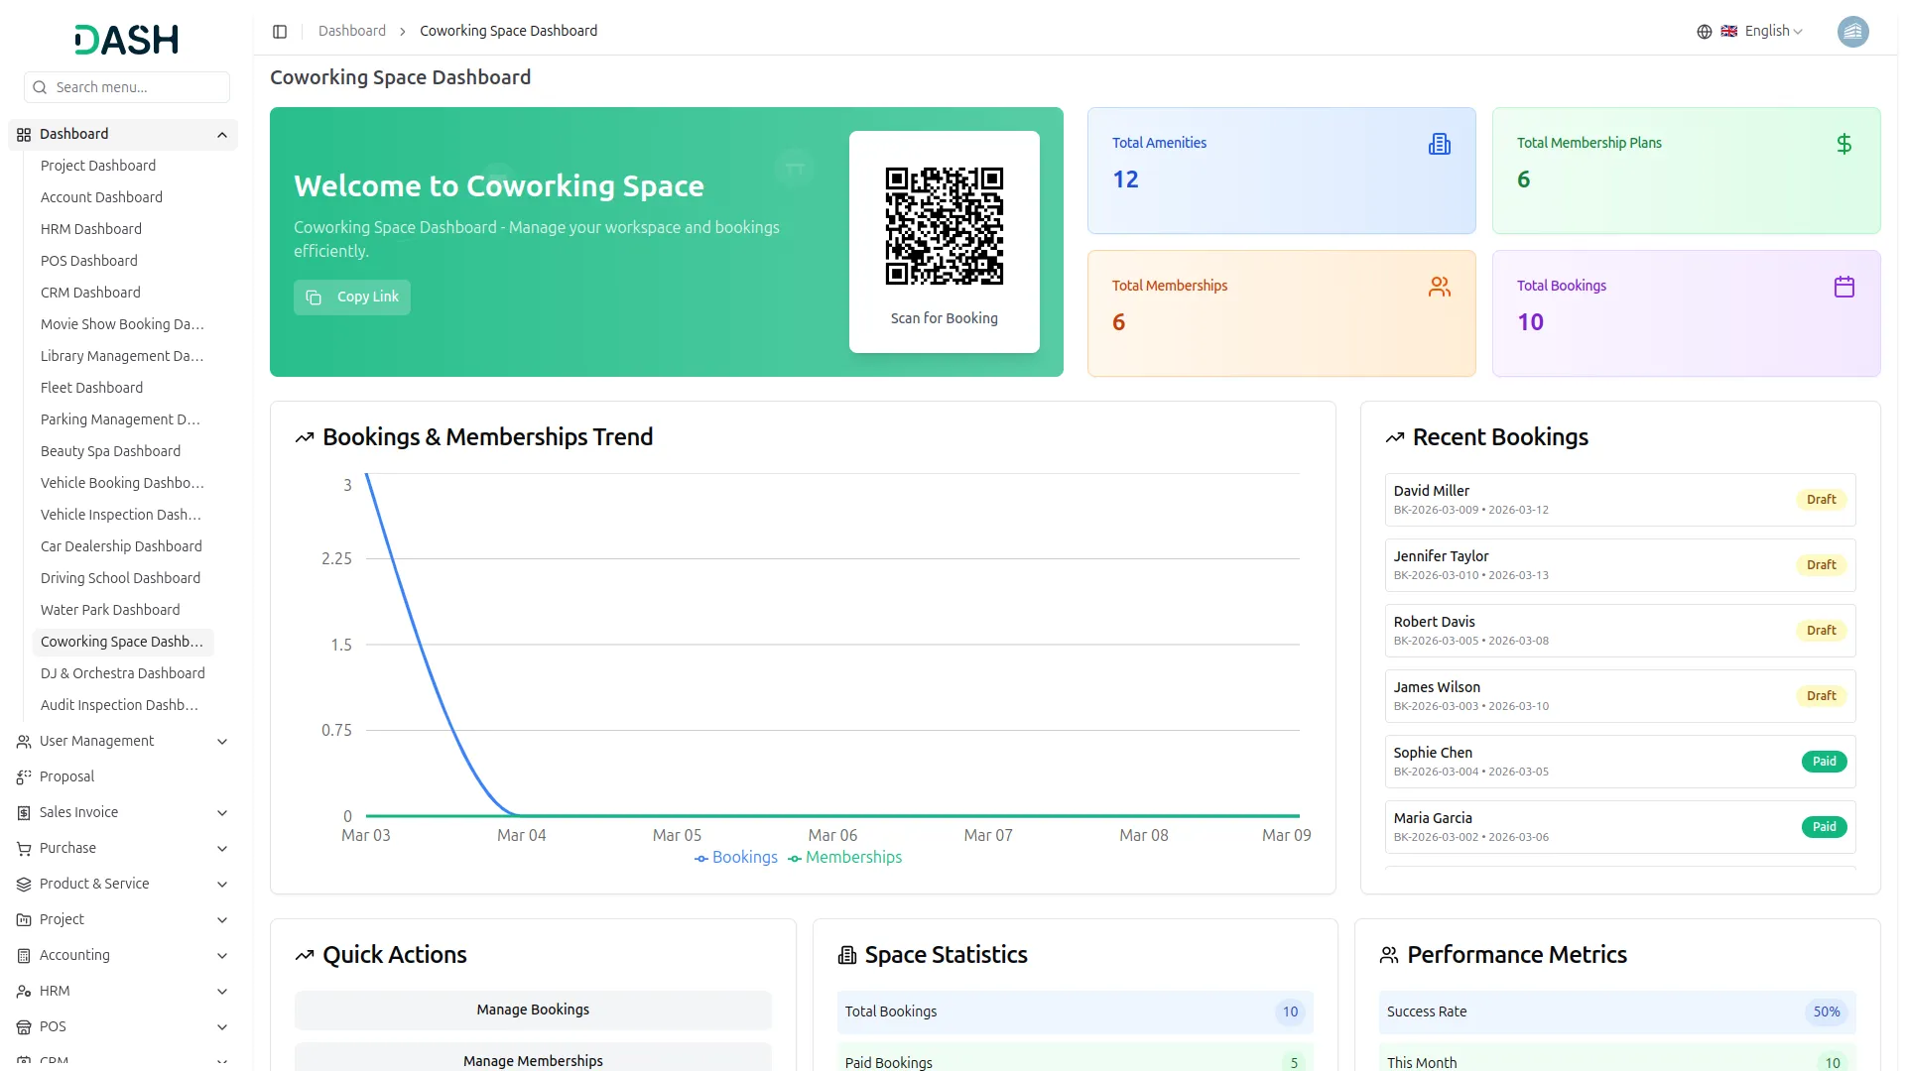
Task: Click the Search menu input field
Action: [x=126, y=87]
